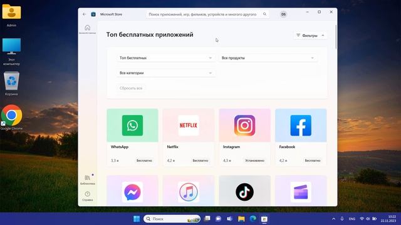
Task: Select the Recycle Bin (Корзина) desktop icon
Action: click(11, 84)
